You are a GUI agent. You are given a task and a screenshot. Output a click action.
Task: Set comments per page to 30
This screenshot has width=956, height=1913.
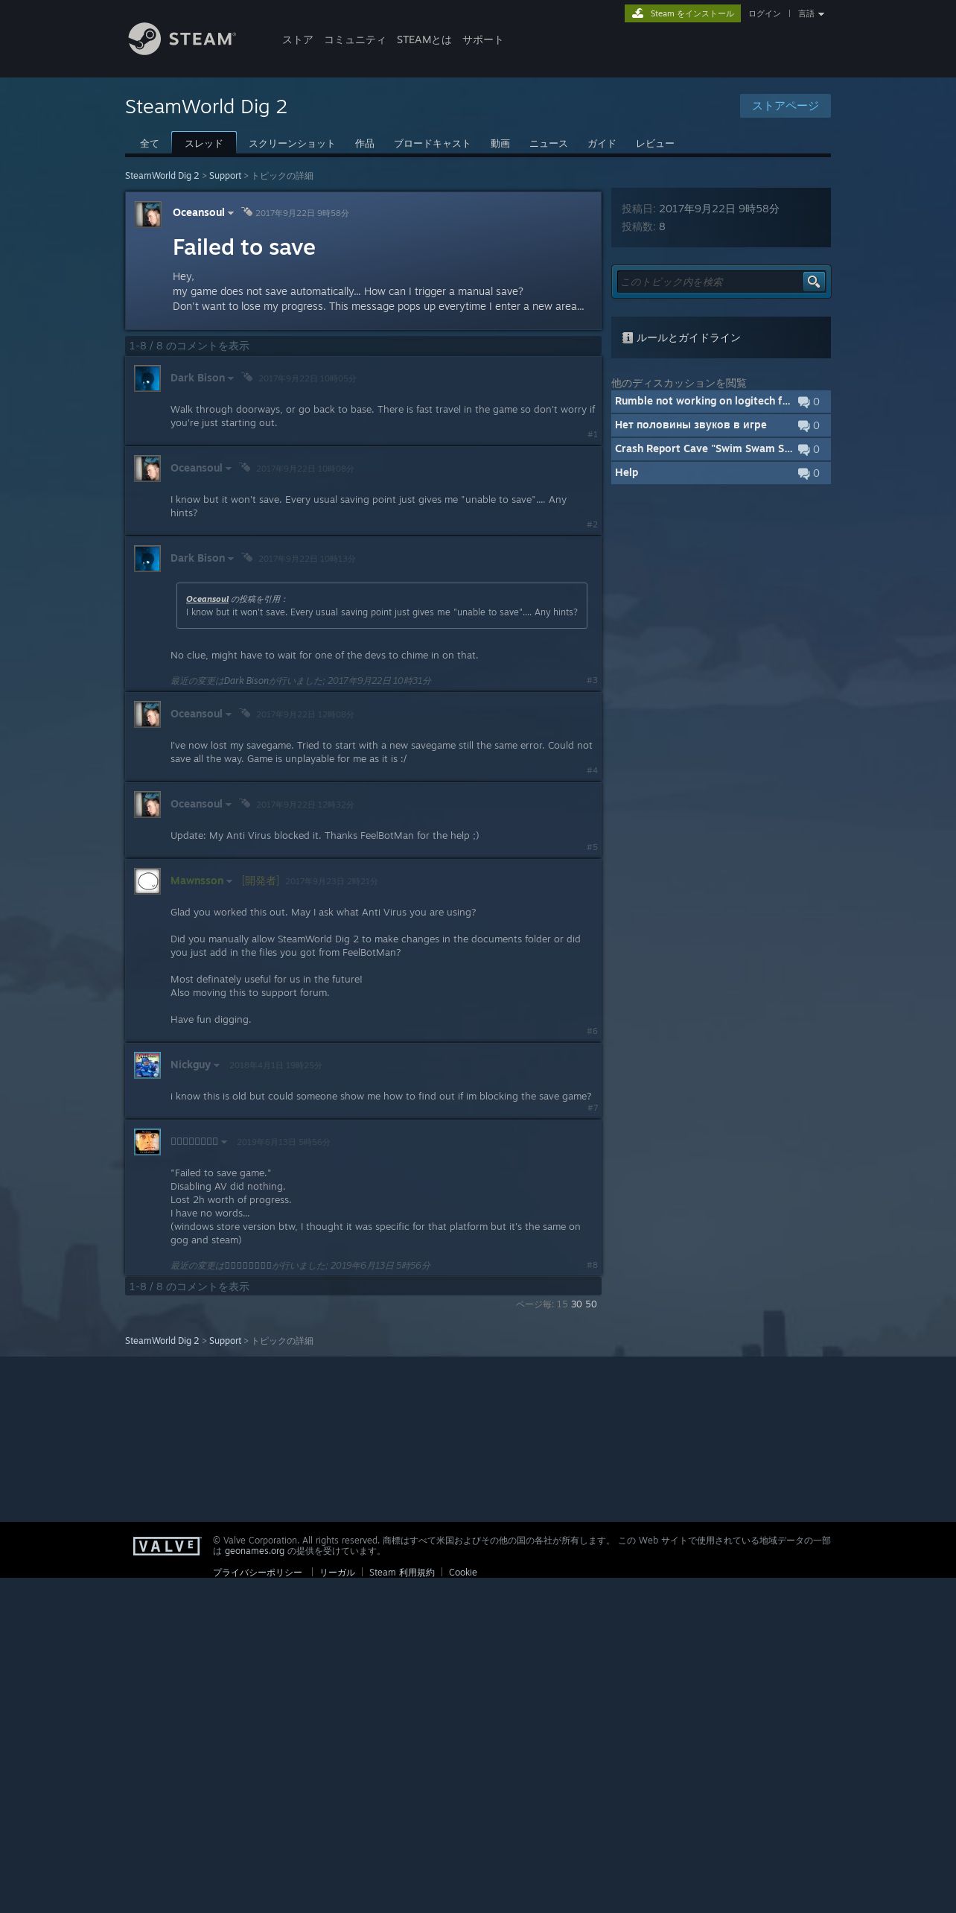576,1304
